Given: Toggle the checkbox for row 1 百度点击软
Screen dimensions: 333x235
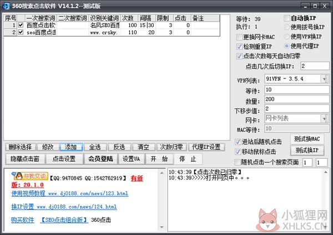Looking at the screenshot, I should coord(21,25).
